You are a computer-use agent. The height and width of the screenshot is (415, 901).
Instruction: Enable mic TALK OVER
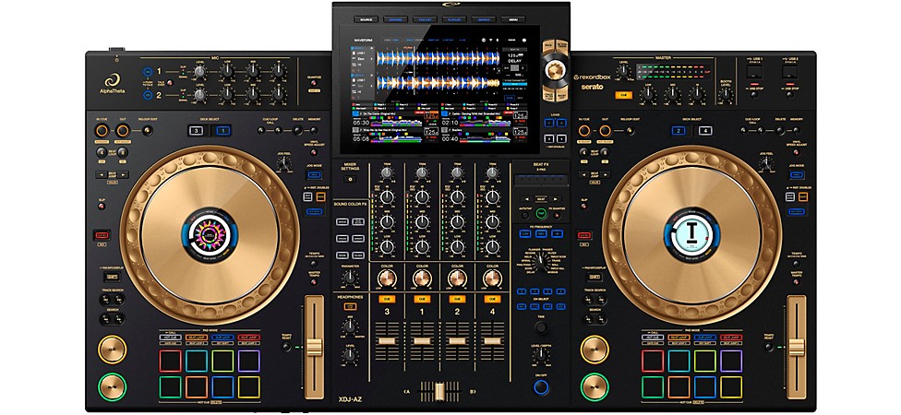(x=169, y=83)
